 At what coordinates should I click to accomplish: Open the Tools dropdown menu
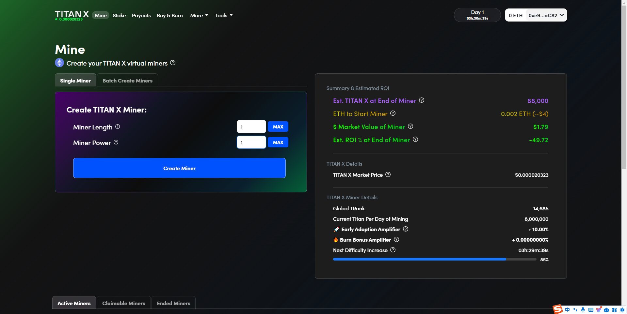(x=224, y=15)
